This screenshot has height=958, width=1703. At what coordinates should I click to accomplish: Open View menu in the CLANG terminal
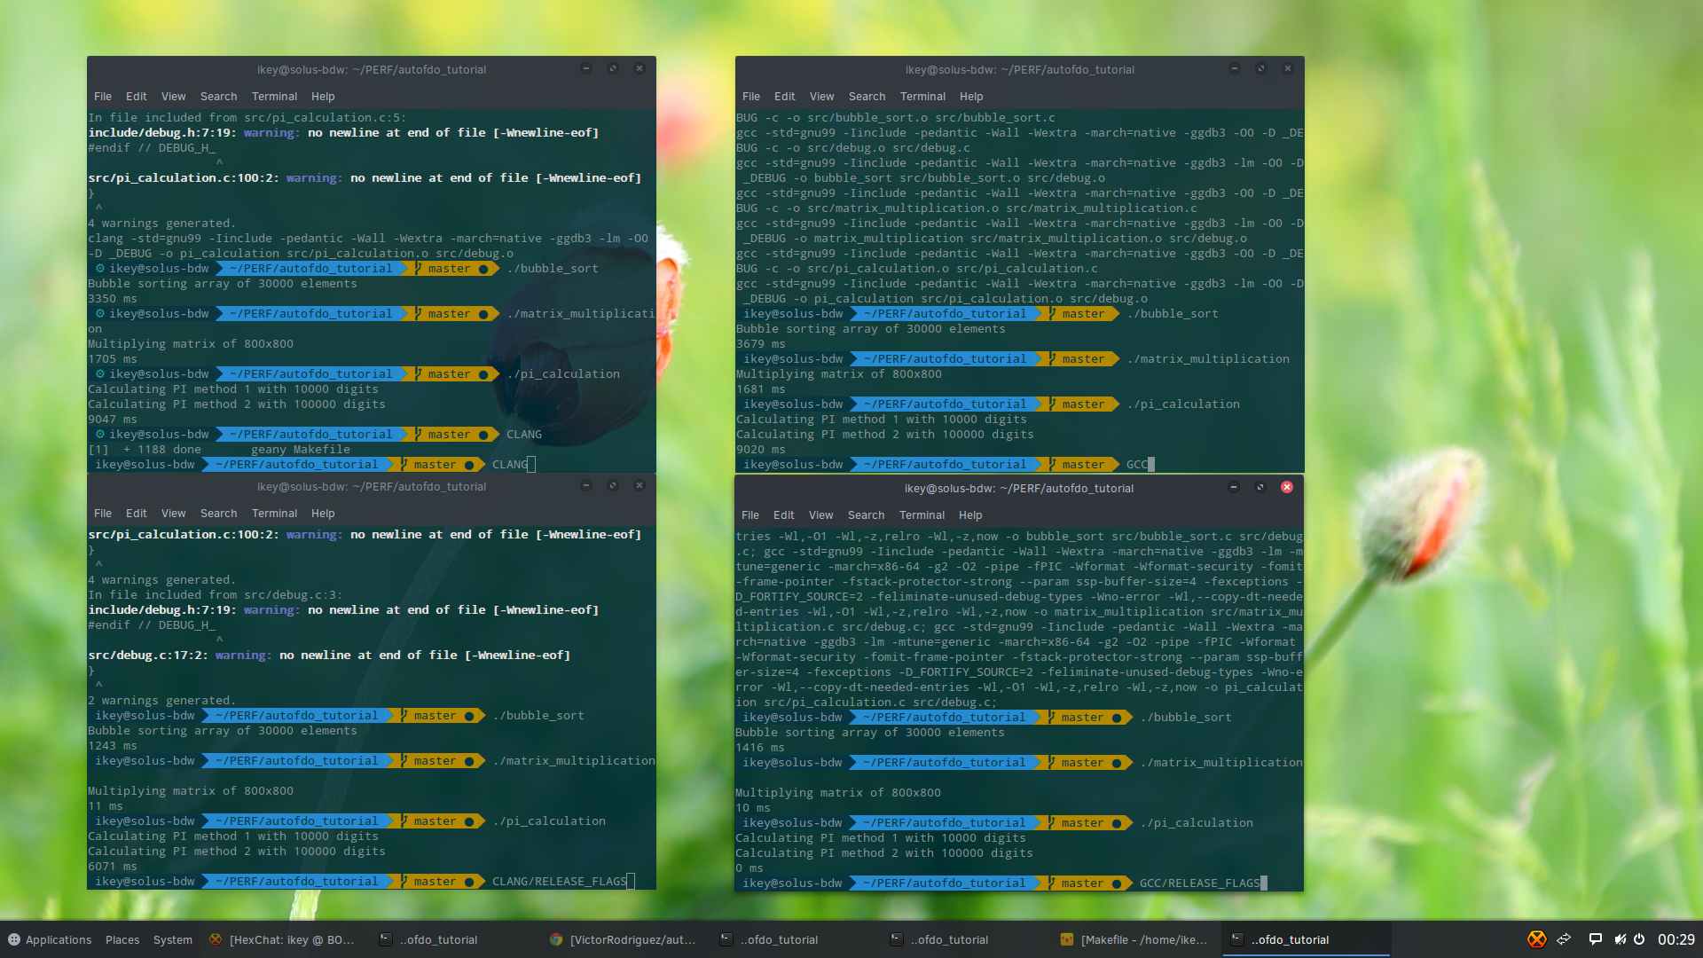coord(173,97)
